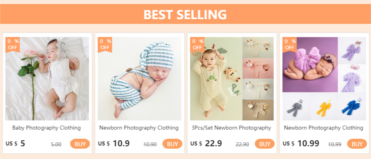This screenshot has width=371, height=159.
Task: Click the 0% OFF badge on purple bow product
Action: (290, 45)
